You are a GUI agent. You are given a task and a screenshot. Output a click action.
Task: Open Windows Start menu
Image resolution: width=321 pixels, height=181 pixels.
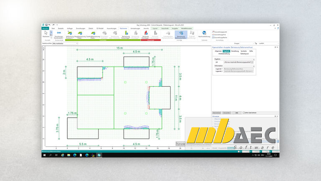44,155
